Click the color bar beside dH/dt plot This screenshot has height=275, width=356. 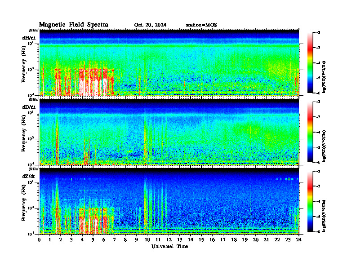310,62
